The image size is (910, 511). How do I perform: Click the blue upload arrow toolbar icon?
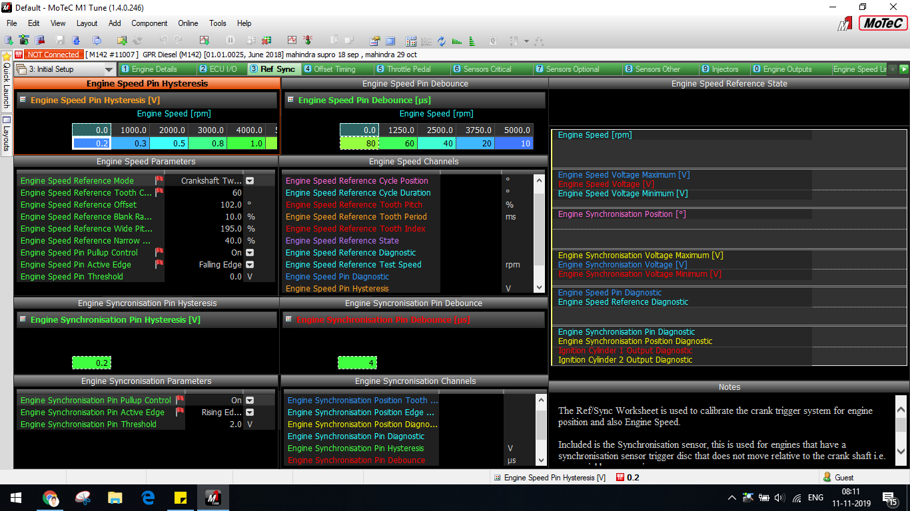(x=76, y=41)
